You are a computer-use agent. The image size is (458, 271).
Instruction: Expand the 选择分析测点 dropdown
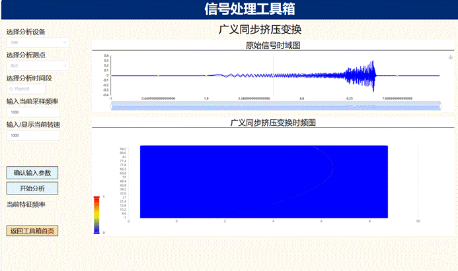37,65
